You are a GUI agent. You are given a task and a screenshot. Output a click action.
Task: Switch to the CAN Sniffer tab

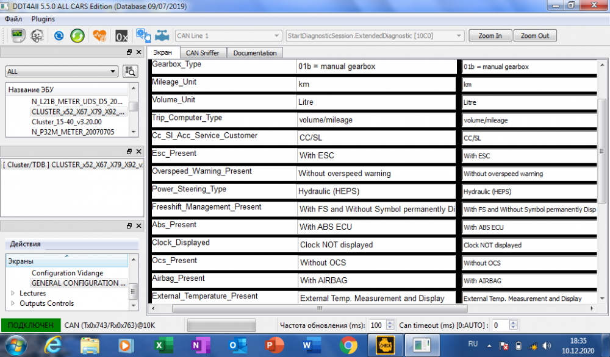(x=203, y=53)
